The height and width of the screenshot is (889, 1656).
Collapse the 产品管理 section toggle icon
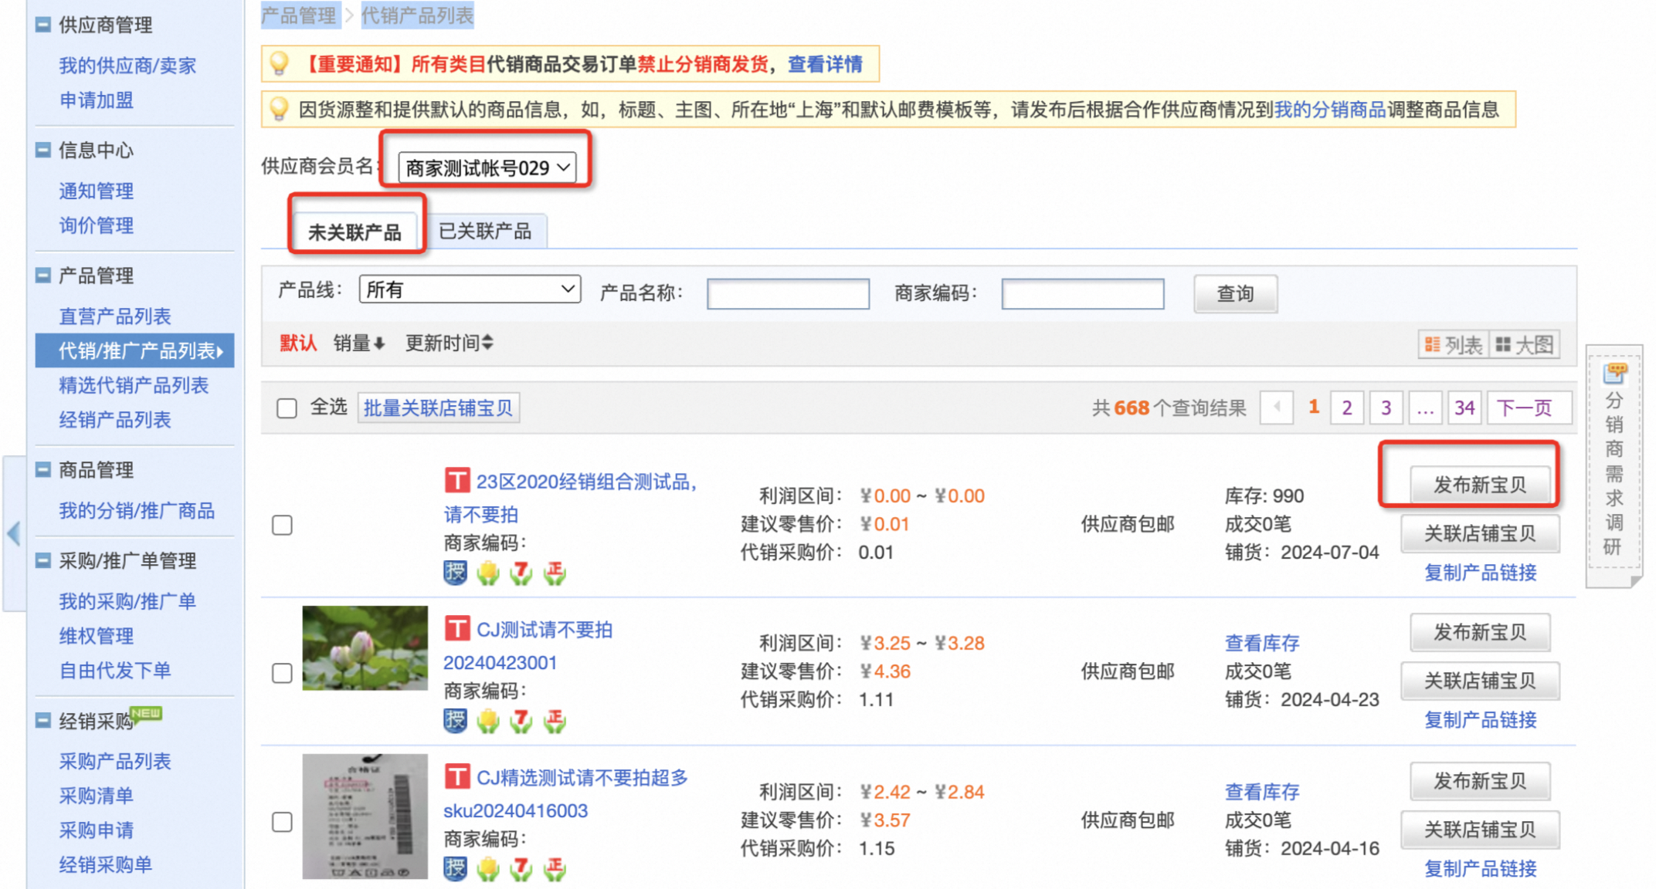[43, 275]
